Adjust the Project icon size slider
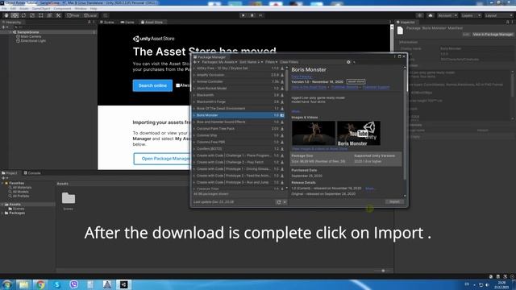This screenshot has width=516, height=290. (x=383, y=271)
